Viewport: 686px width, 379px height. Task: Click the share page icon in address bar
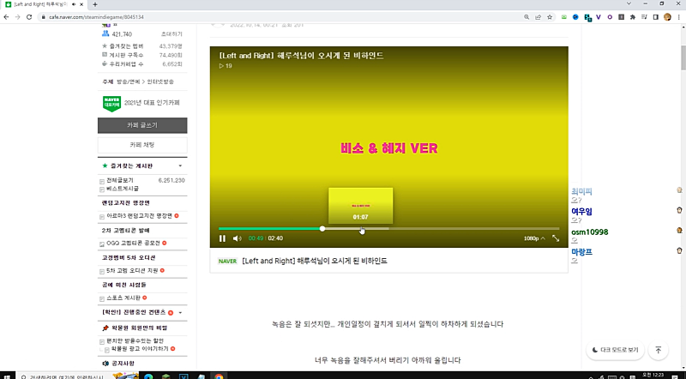[x=539, y=17]
